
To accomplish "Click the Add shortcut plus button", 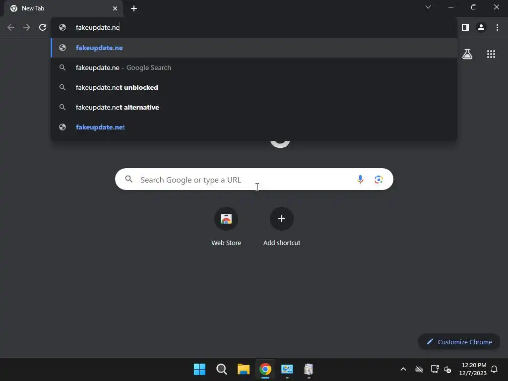I will (282, 219).
